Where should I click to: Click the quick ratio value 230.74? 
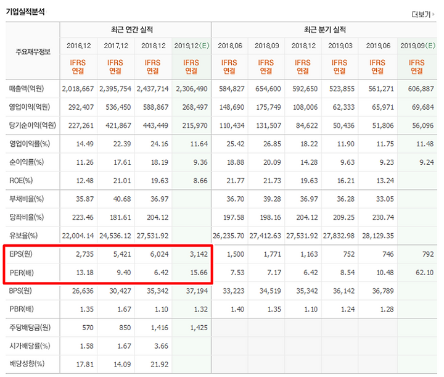(383, 218)
